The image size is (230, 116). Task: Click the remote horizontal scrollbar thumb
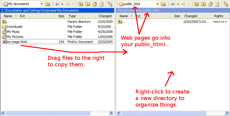pos(164,113)
